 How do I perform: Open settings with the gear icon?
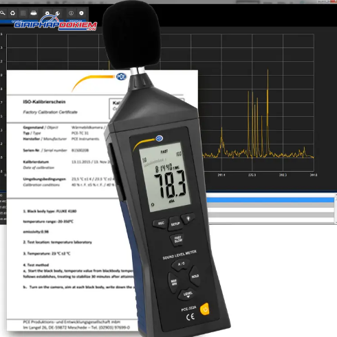pos(47,13)
